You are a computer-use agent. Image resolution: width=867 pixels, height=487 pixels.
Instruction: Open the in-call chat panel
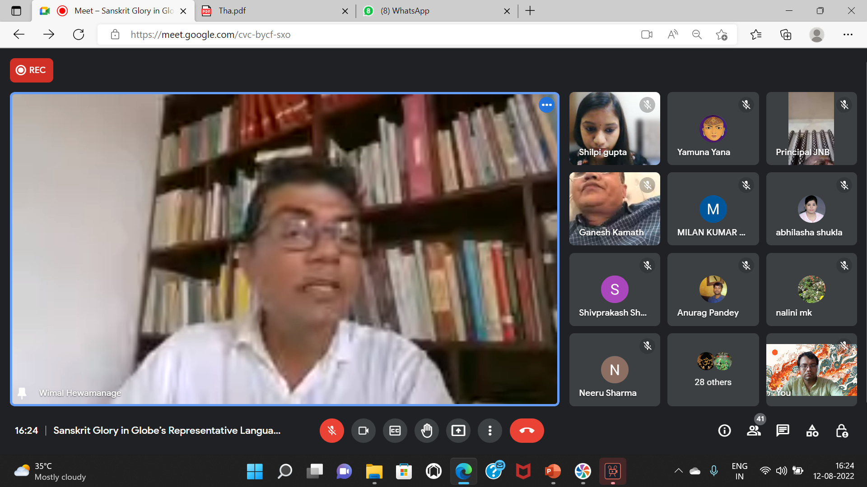[783, 431]
